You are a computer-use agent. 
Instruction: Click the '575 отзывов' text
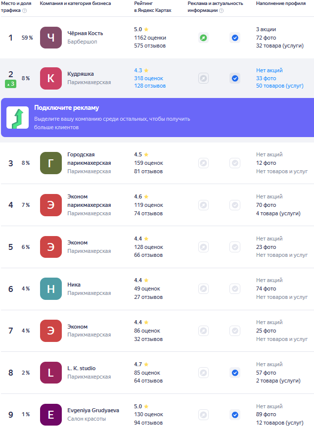150,46
